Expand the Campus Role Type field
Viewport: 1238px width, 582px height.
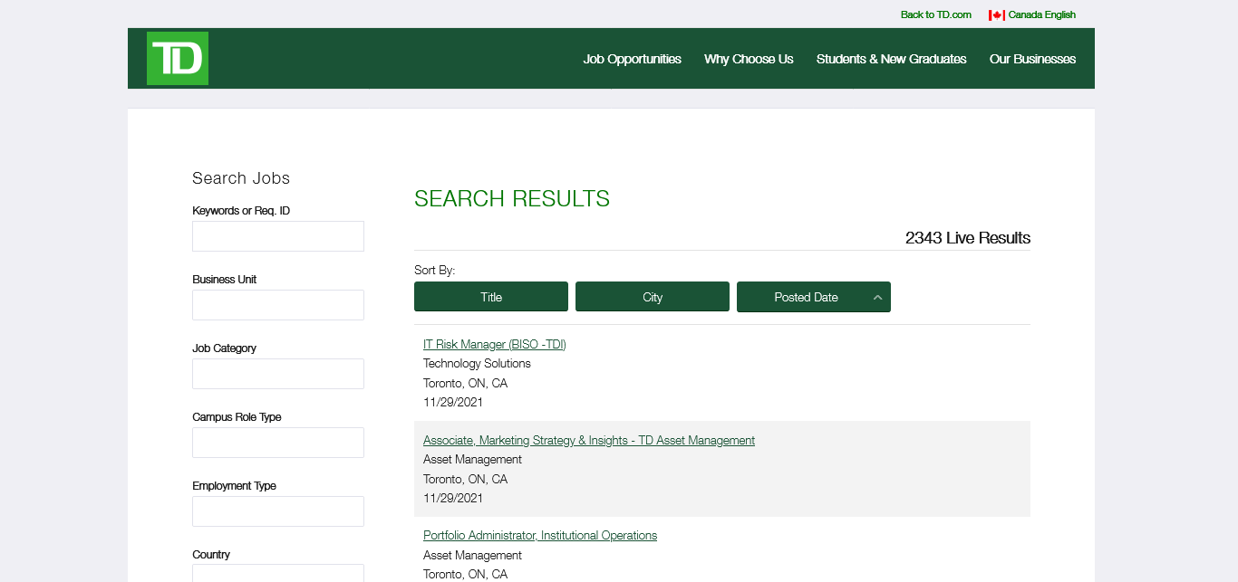(x=278, y=443)
